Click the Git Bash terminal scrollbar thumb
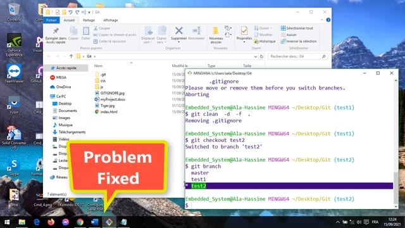 point(396,187)
